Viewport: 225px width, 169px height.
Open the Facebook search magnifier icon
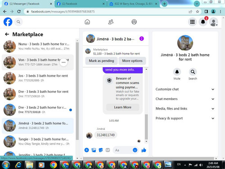click(18, 22)
